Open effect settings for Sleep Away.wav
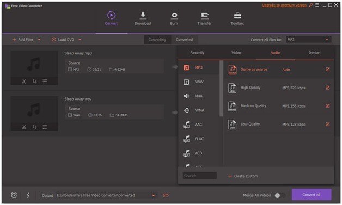The image size is (342, 205). (x=45, y=127)
